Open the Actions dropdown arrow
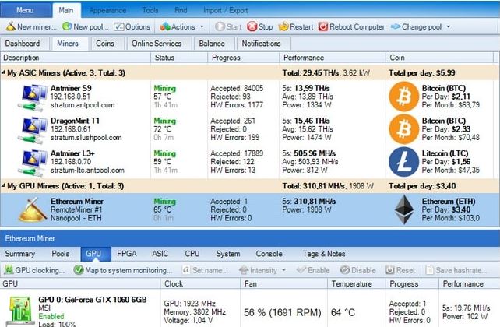 coord(202,26)
